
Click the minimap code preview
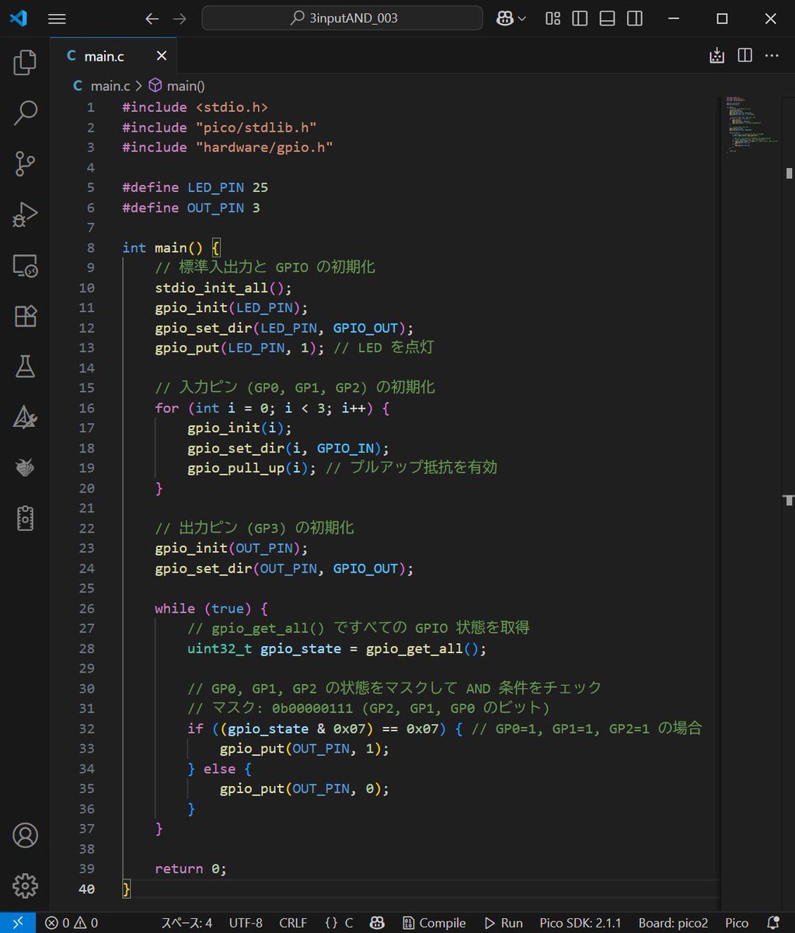[751, 124]
